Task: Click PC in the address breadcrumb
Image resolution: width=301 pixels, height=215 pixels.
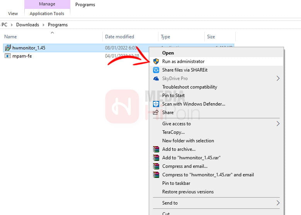Action: point(4,25)
